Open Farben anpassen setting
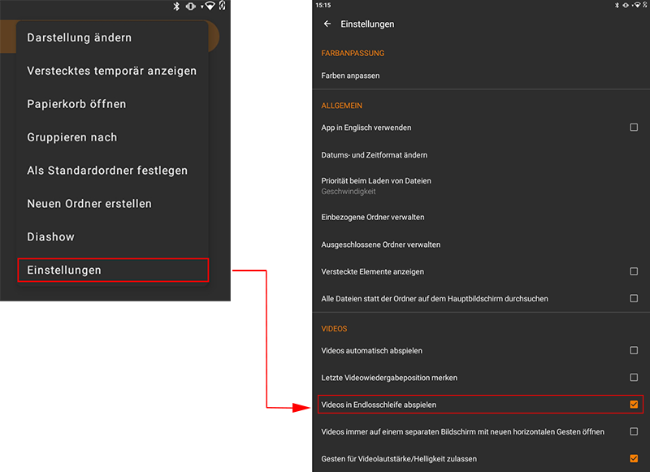This screenshot has height=472, width=650. 481,76
